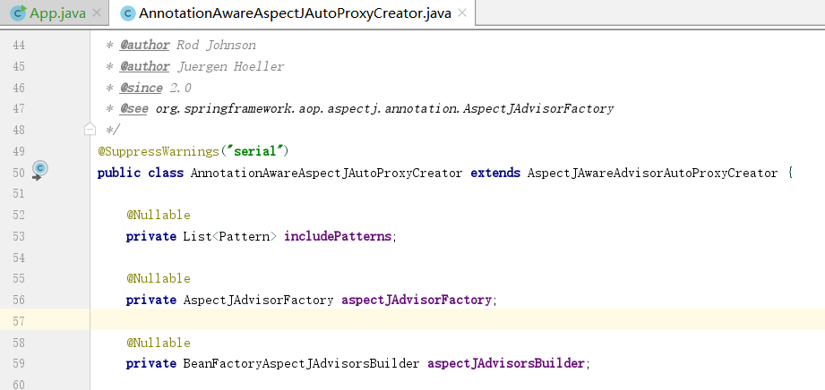825x390 pixels.
Task: Click the aspectJAdvisorsBuilder field name
Action: pyautogui.click(x=506, y=364)
